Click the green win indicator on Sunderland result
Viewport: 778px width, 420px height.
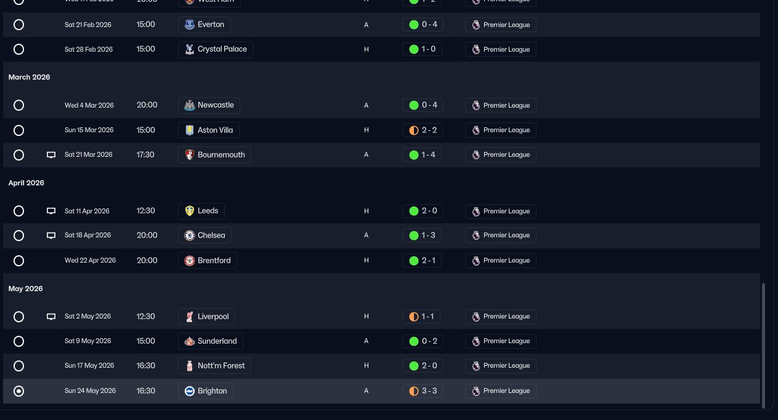[414, 341]
